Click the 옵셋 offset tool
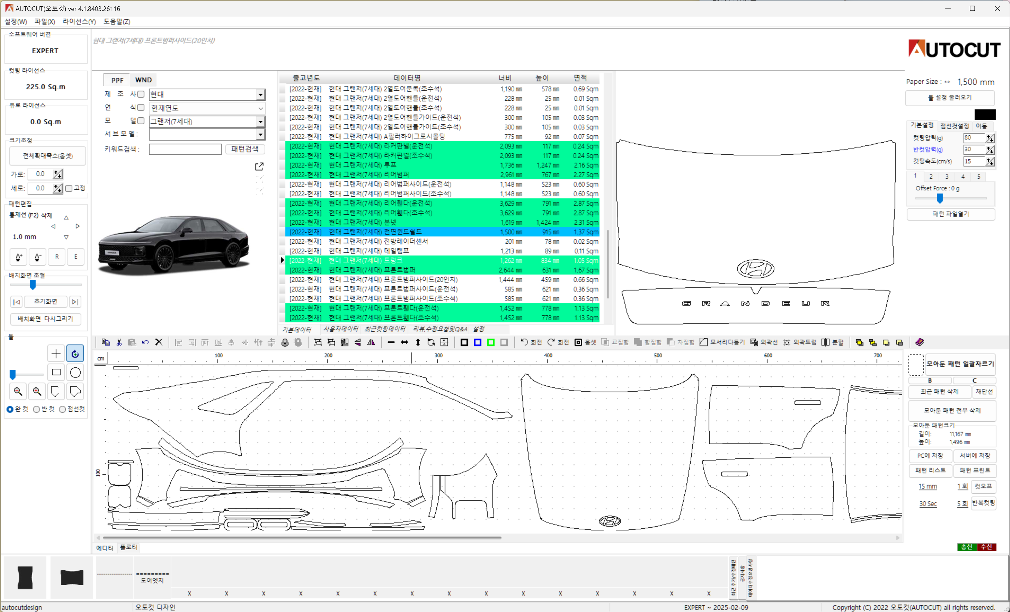Screen dimensions: 1010x612 (585, 342)
